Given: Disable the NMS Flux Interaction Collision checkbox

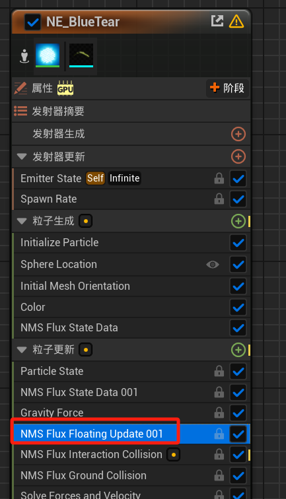Looking at the screenshot, I should point(238,455).
